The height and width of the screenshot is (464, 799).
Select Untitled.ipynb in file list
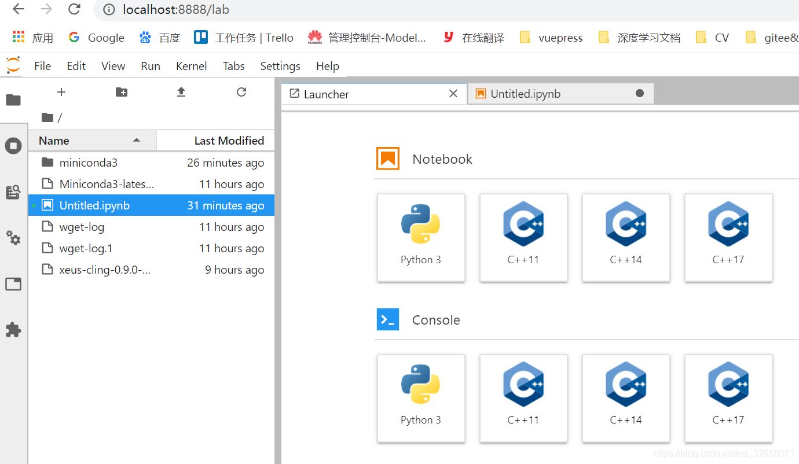pos(152,205)
